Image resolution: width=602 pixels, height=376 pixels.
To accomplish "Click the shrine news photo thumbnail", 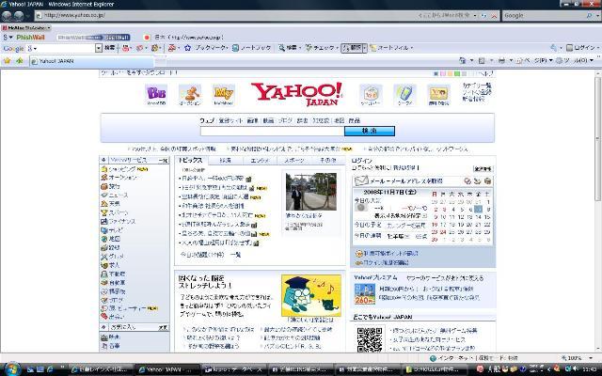I will coord(311,191).
